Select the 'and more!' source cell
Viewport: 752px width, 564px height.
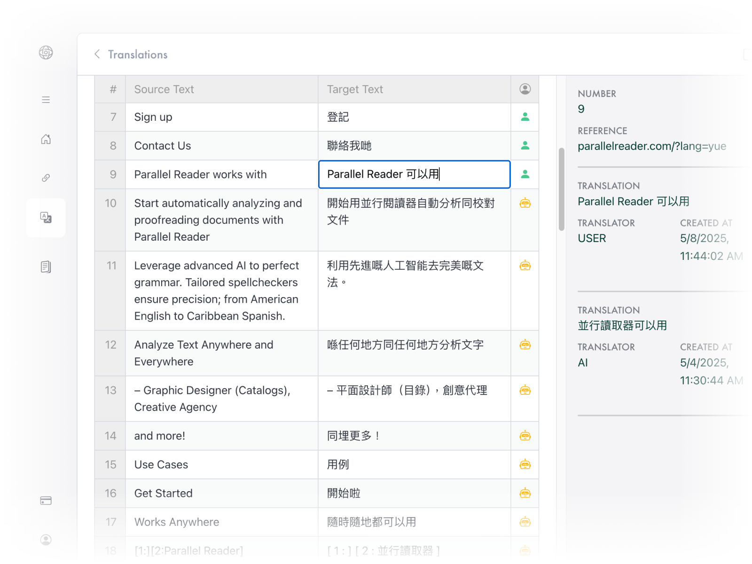pyautogui.click(x=222, y=436)
